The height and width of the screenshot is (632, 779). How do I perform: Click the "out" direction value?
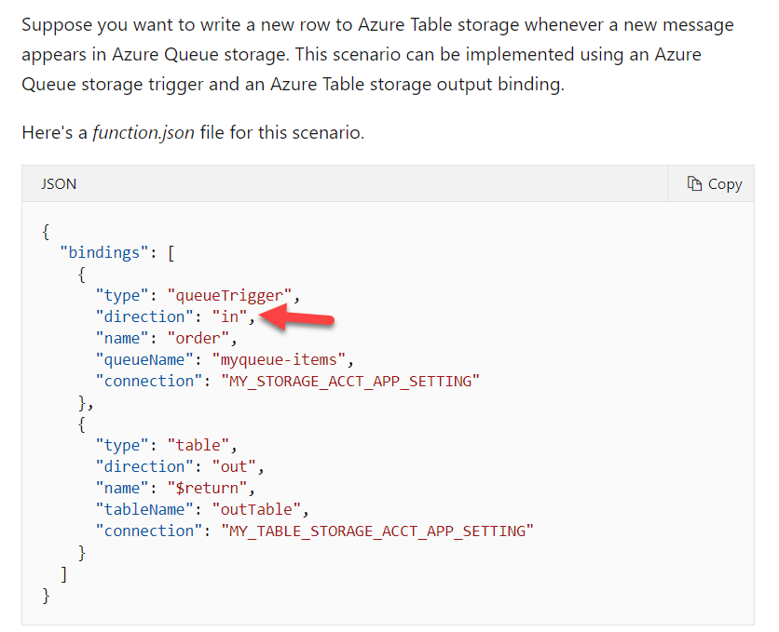234,467
